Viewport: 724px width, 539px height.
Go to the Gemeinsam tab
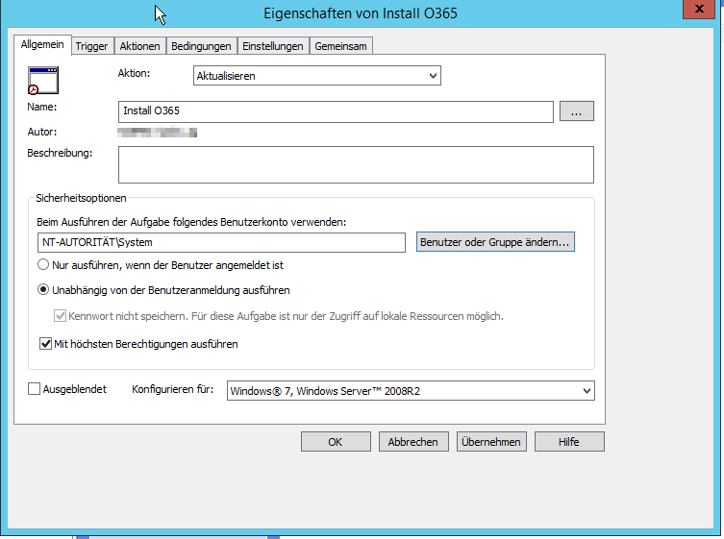(x=340, y=46)
